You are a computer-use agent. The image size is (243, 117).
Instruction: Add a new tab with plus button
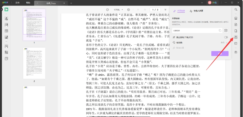click(x=71, y=3)
